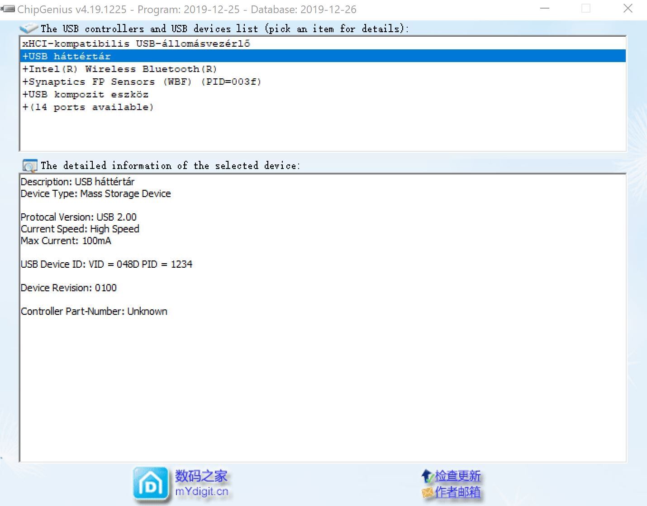Image resolution: width=647 pixels, height=506 pixels.
Task: Click the Description: USB háttértár line
Action: 78,182
